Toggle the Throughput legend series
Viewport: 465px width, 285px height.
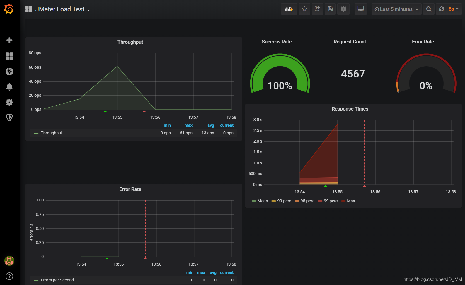tap(52, 133)
